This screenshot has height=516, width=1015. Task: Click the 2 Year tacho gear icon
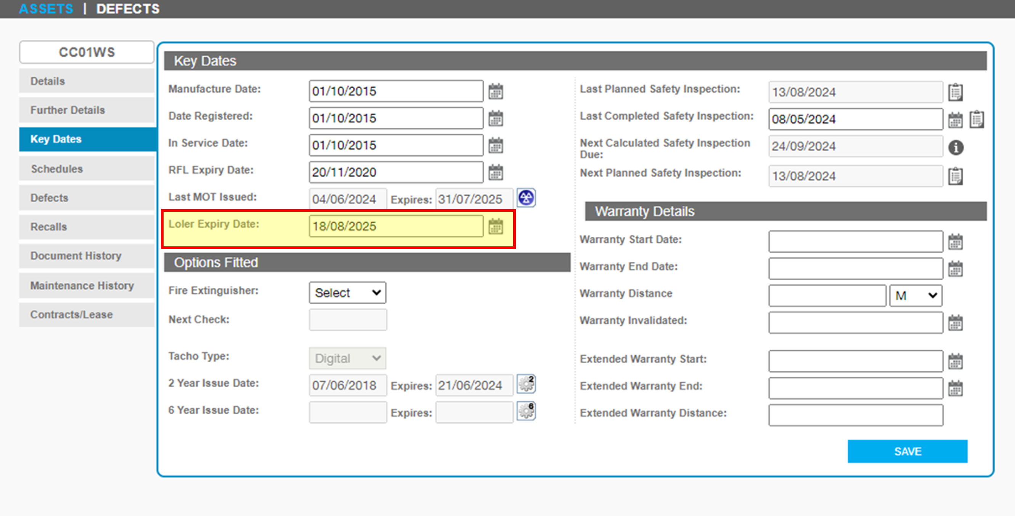526,384
